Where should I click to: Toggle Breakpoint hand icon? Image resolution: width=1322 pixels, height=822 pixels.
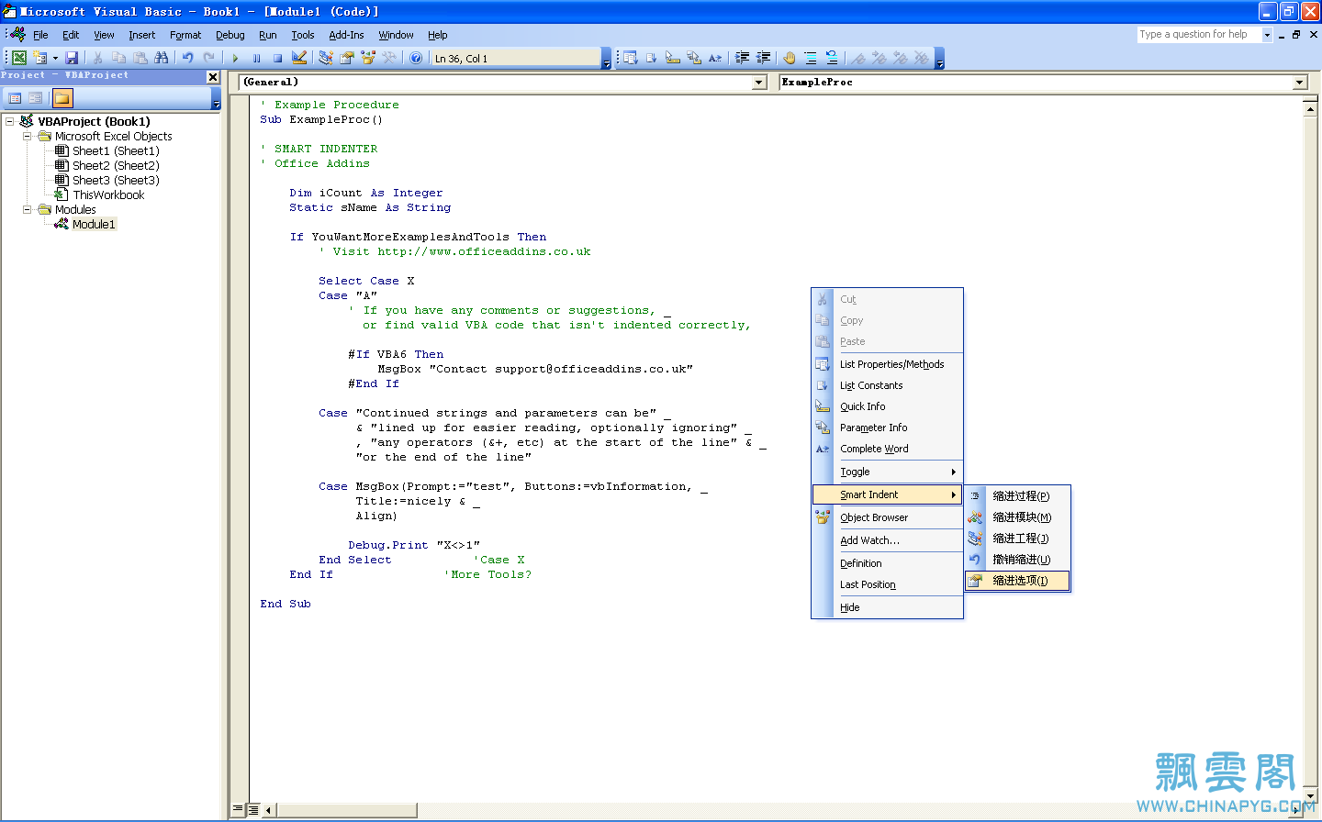(790, 57)
